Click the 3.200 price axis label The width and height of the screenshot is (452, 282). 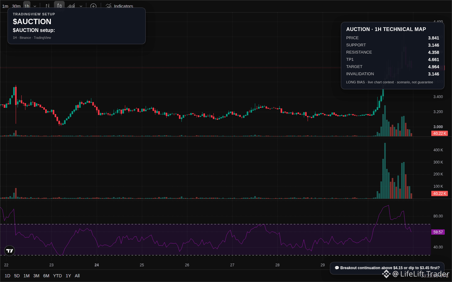tap(438, 112)
